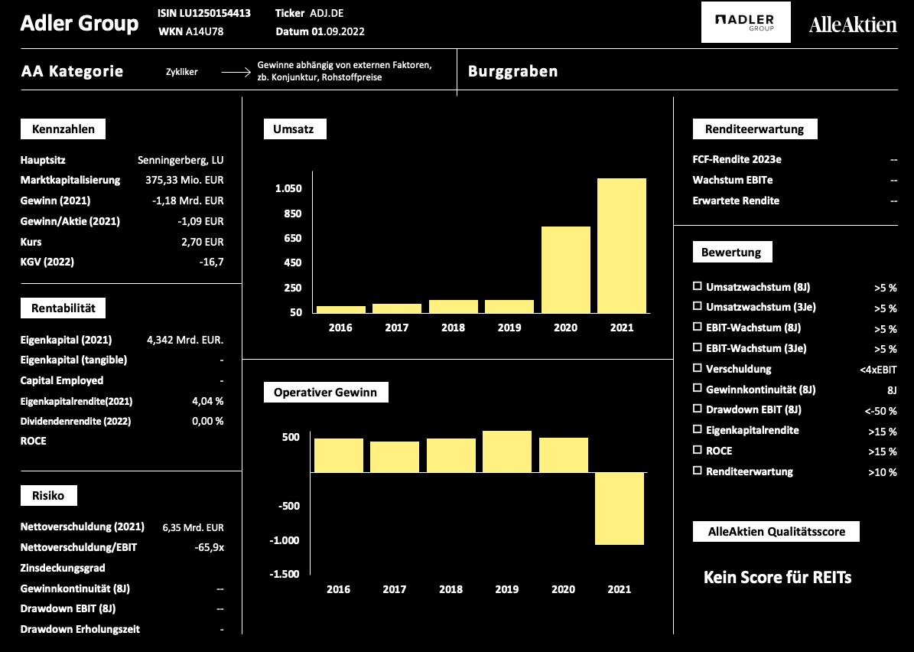Select the Wachstum EBITe label

(733, 180)
